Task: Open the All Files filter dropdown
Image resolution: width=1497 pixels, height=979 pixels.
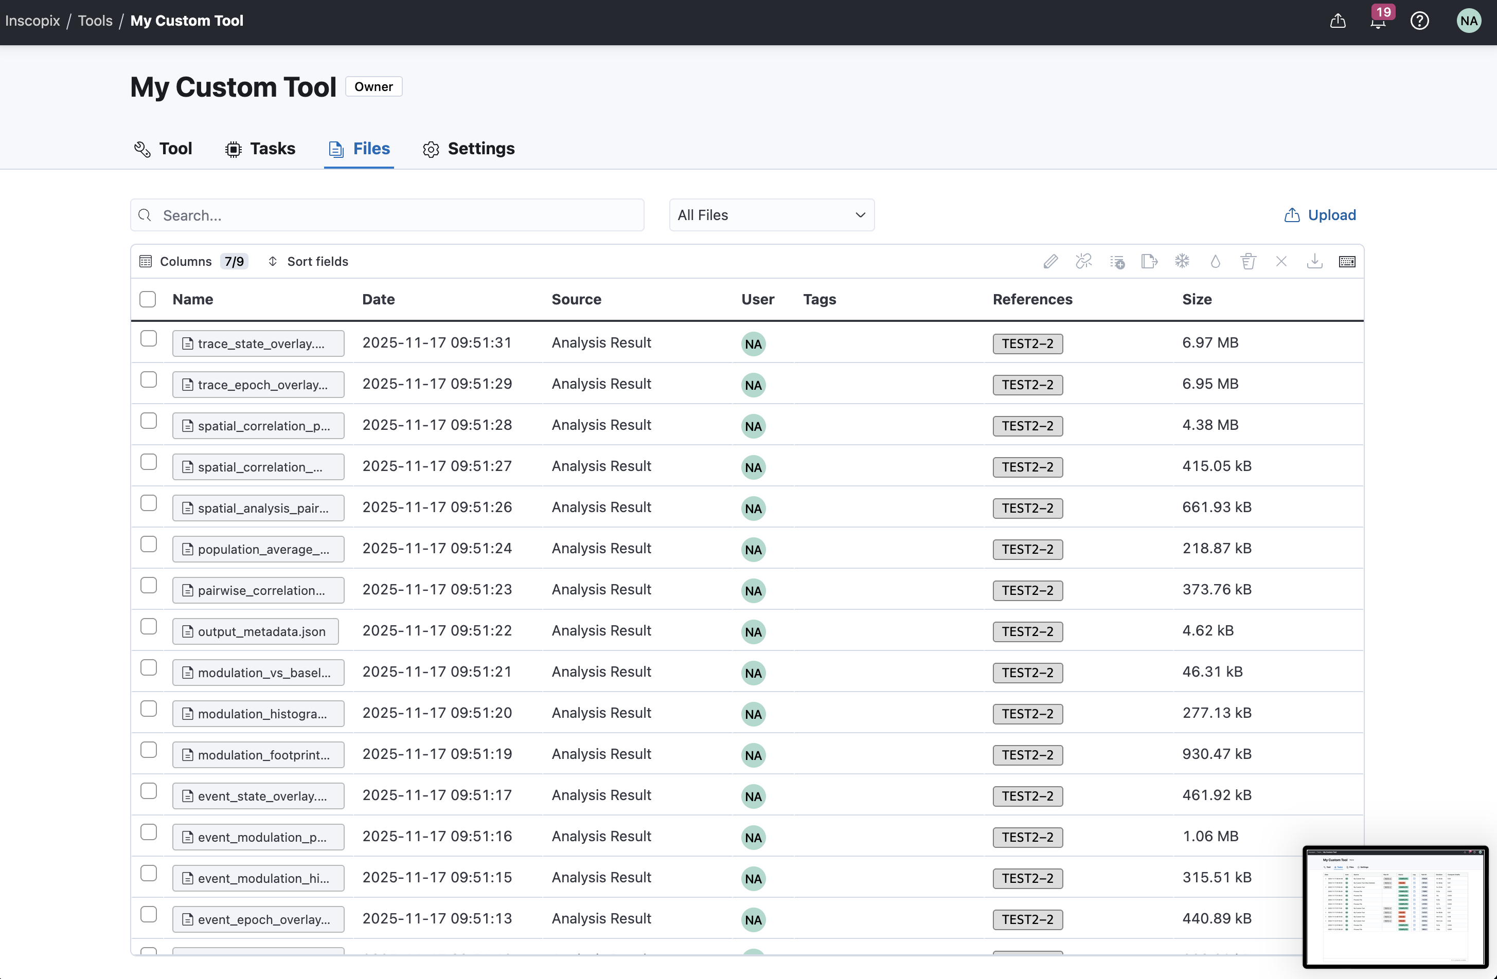Action: [771, 215]
